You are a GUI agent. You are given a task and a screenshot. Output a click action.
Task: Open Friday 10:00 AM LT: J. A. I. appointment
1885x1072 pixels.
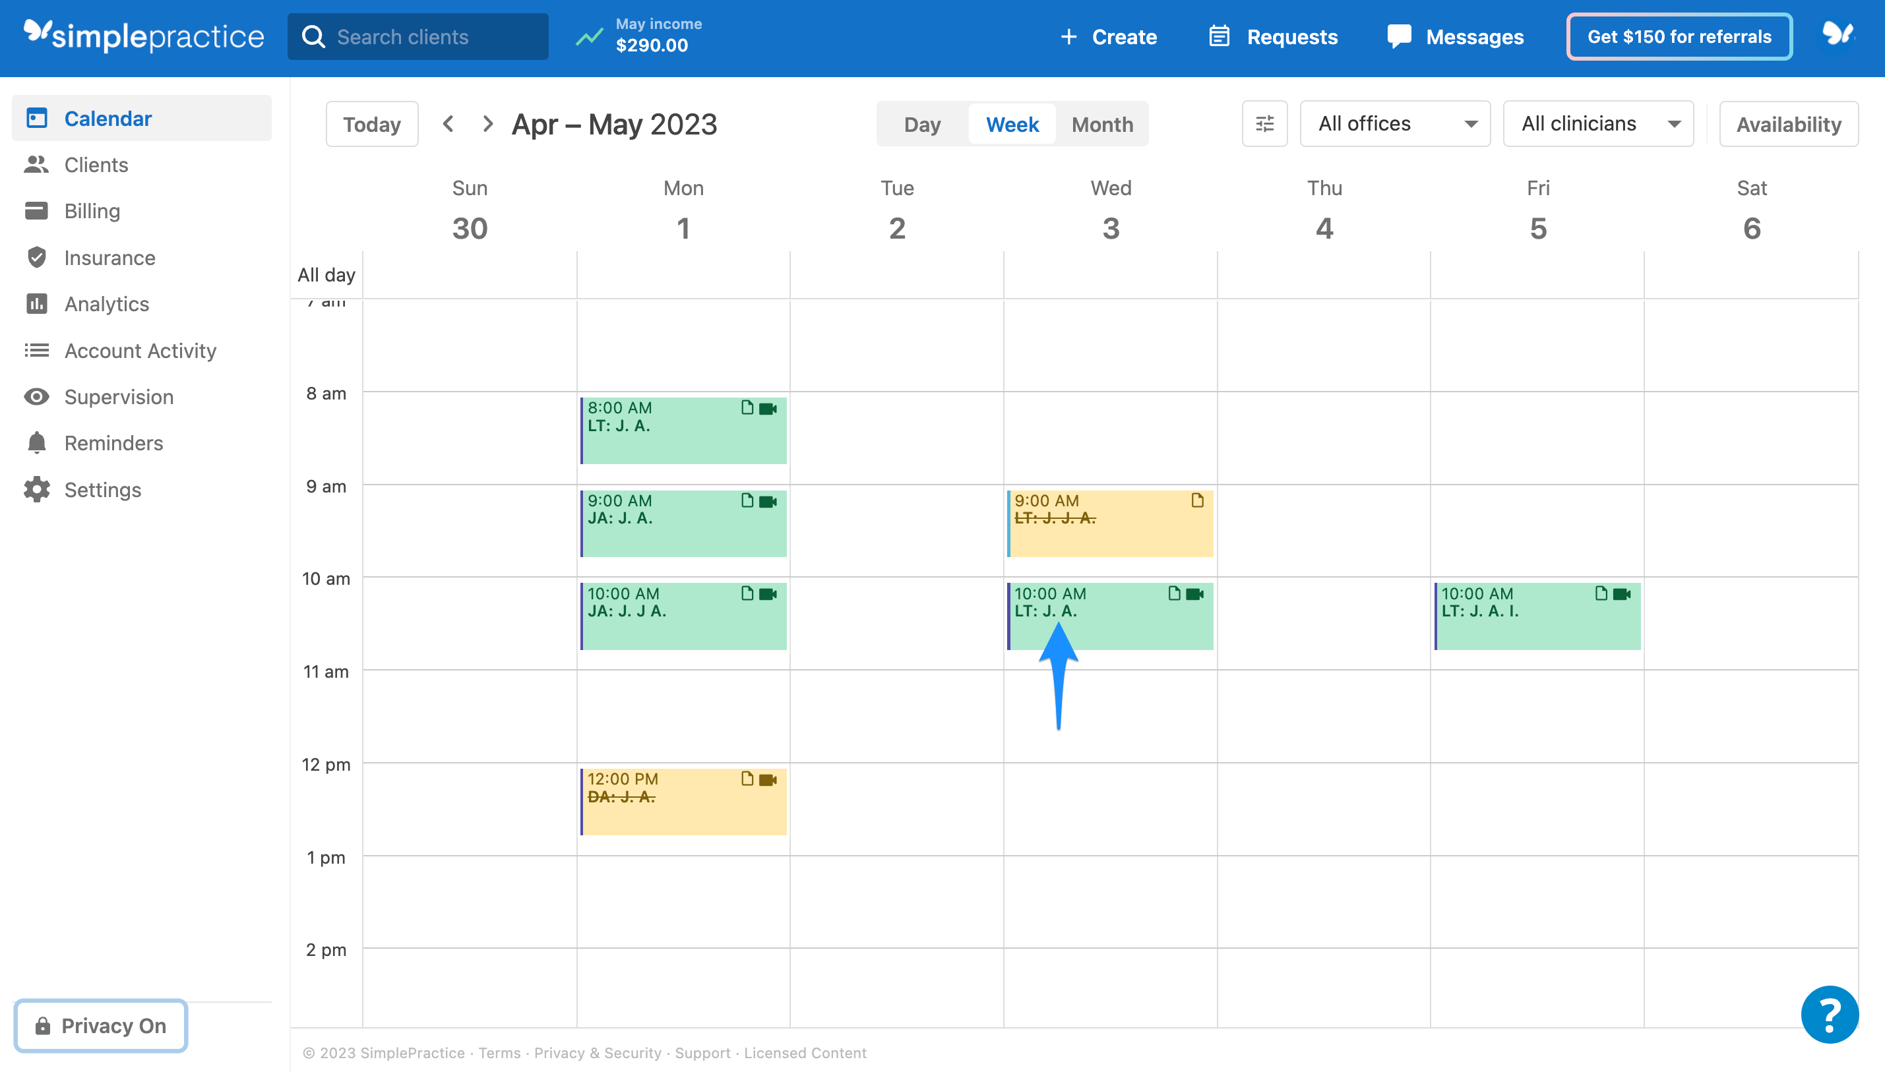point(1537,616)
